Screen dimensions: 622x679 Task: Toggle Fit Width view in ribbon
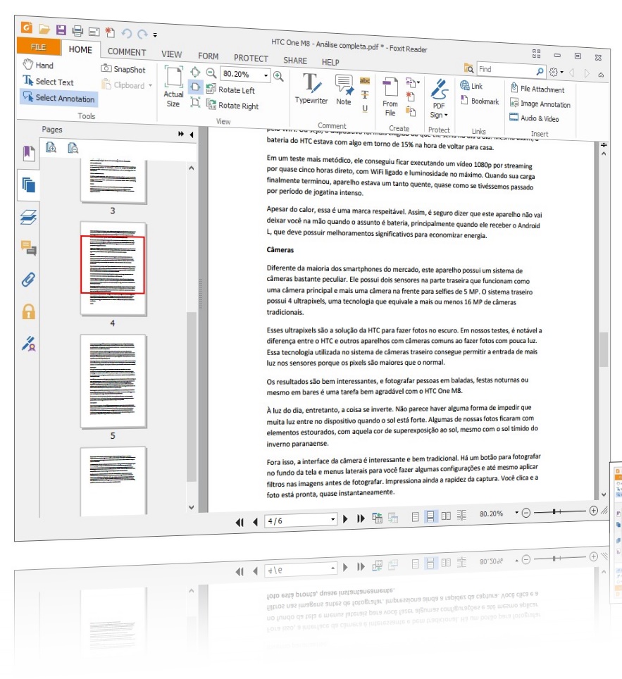pos(196,87)
